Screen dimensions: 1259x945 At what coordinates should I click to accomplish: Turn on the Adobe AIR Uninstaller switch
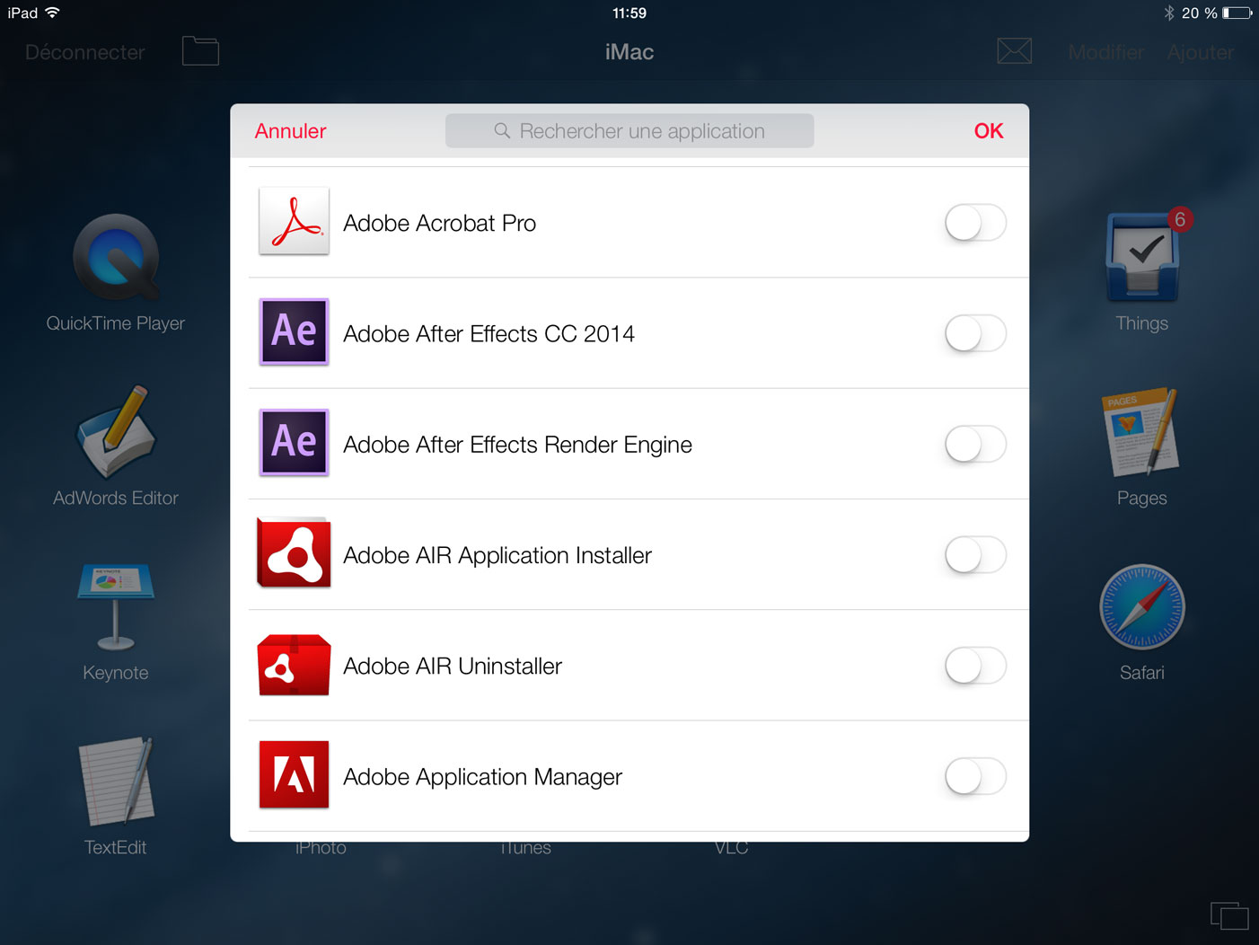pos(975,666)
